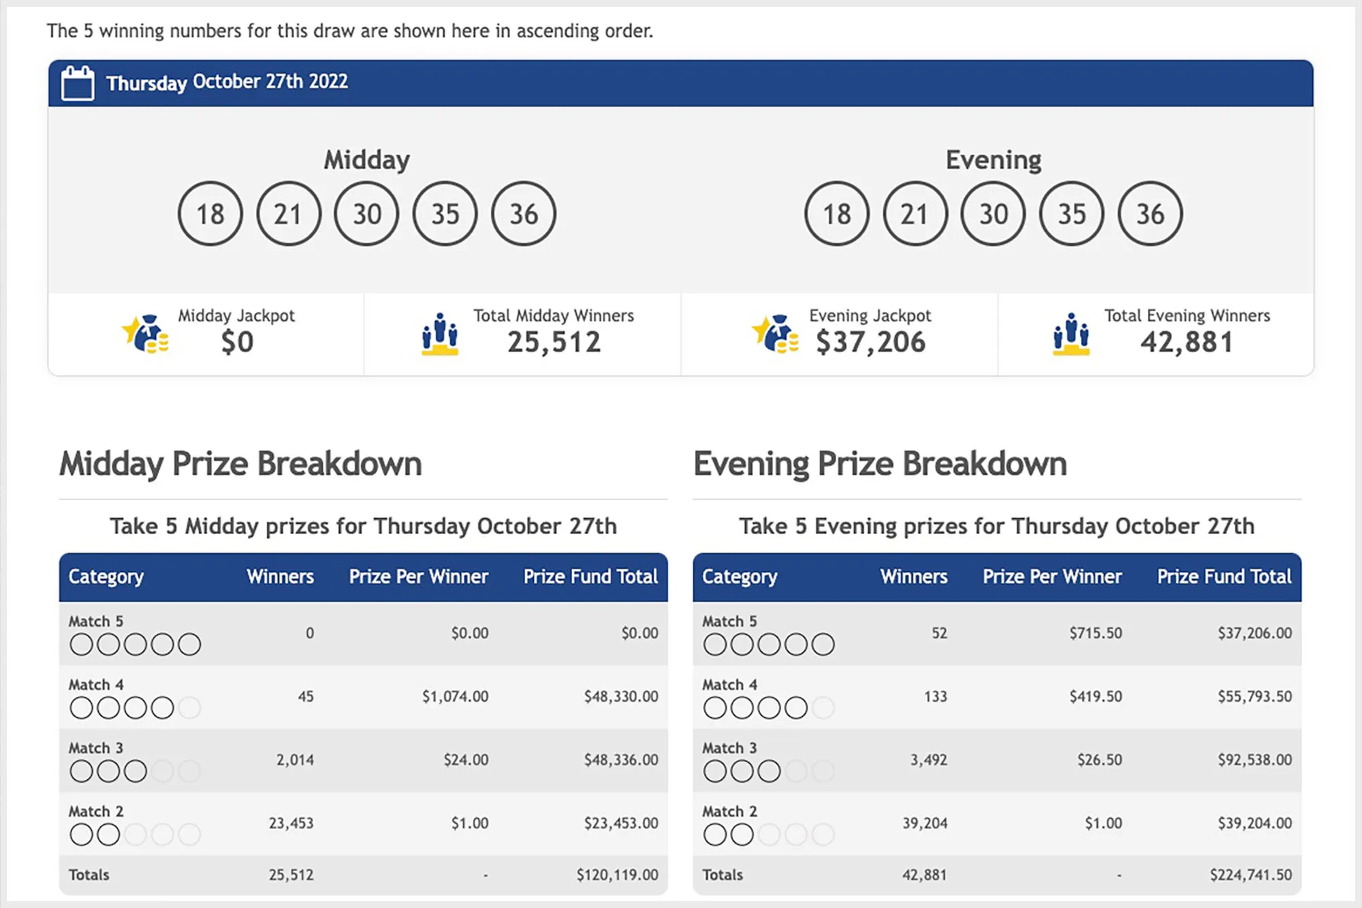1362x908 pixels.
Task: Select the Evening Prize Breakdown heading
Action: [x=878, y=463]
